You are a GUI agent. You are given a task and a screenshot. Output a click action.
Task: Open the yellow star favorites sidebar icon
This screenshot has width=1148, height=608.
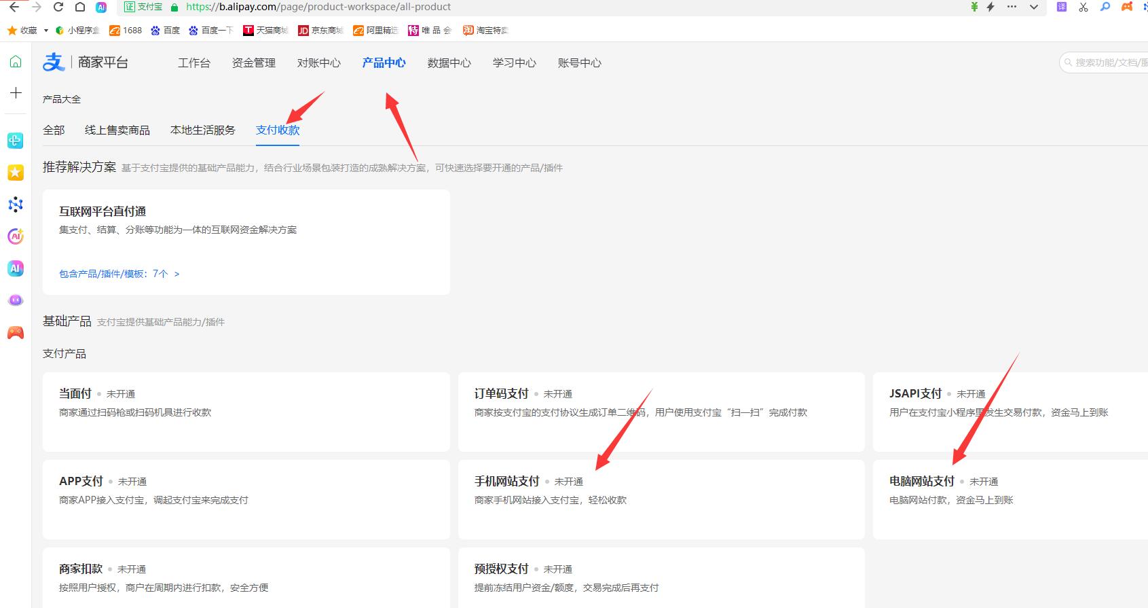(x=16, y=173)
